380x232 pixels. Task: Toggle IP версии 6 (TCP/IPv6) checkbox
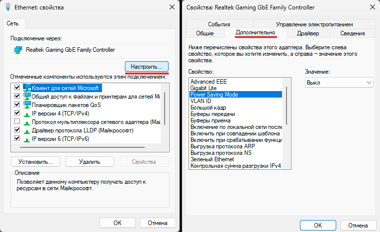pyautogui.click(x=17, y=138)
